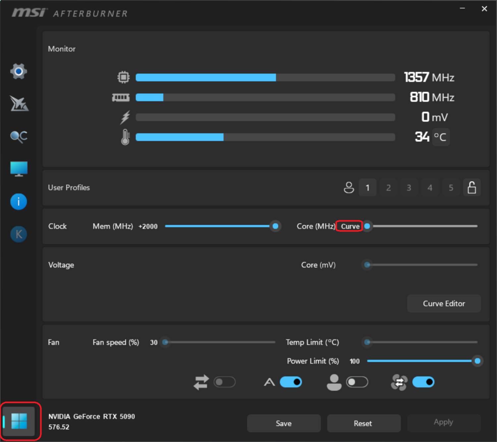497x442 pixels.
Task: Click the power limit value 100
Action: [355, 361]
